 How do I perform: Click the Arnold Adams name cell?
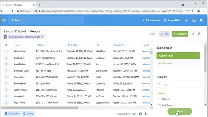pyautogui.click(x=20, y=64)
